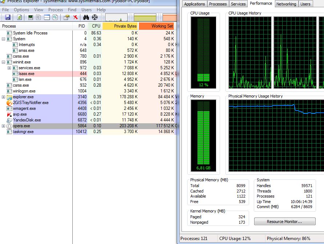The image size is (324, 244).
Task: Open the Users menu in Process Explorer
Action: pyautogui.click(x=87, y=10)
